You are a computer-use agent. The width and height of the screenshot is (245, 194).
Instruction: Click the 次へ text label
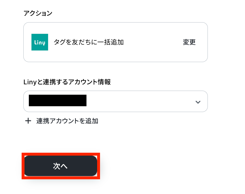[x=60, y=166]
